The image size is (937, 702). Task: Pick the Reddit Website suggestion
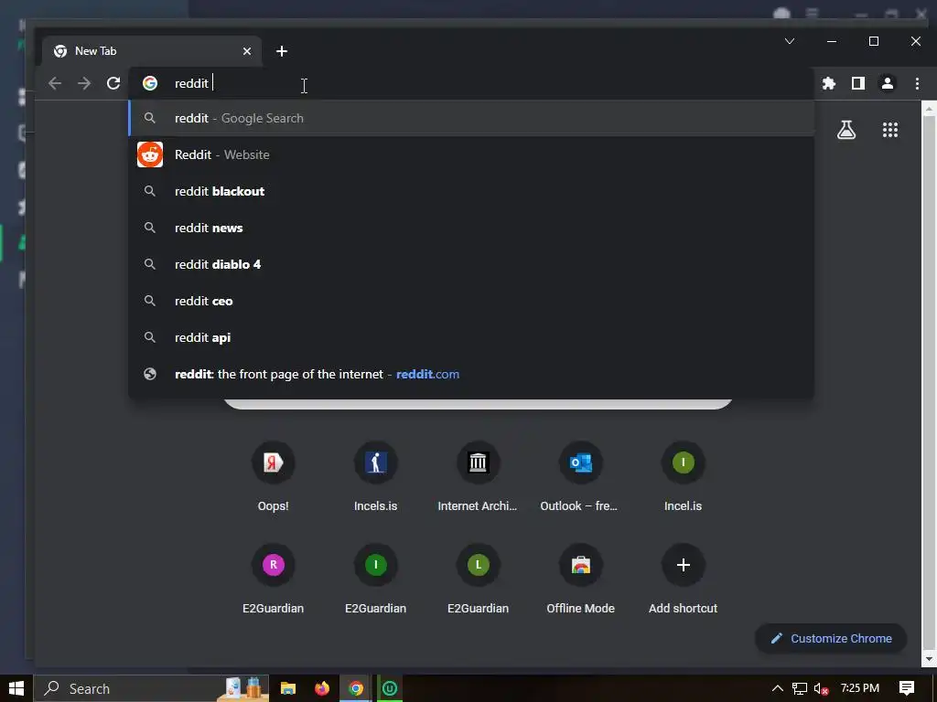[x=471, y=154]
